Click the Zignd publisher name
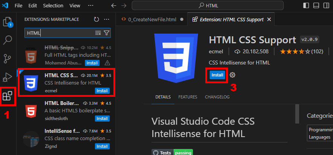Image resolution: width=333 pixels, height=155 pixels. point(51,146)
